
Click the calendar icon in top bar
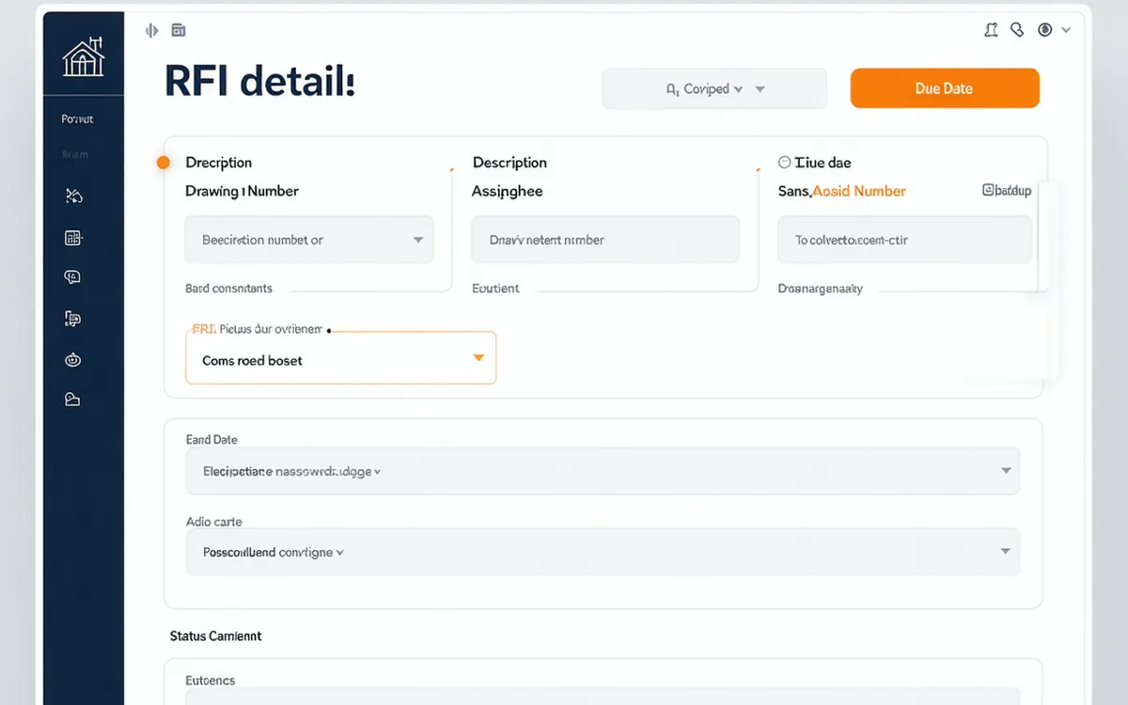pyautogui.click(x=179, y=30)
